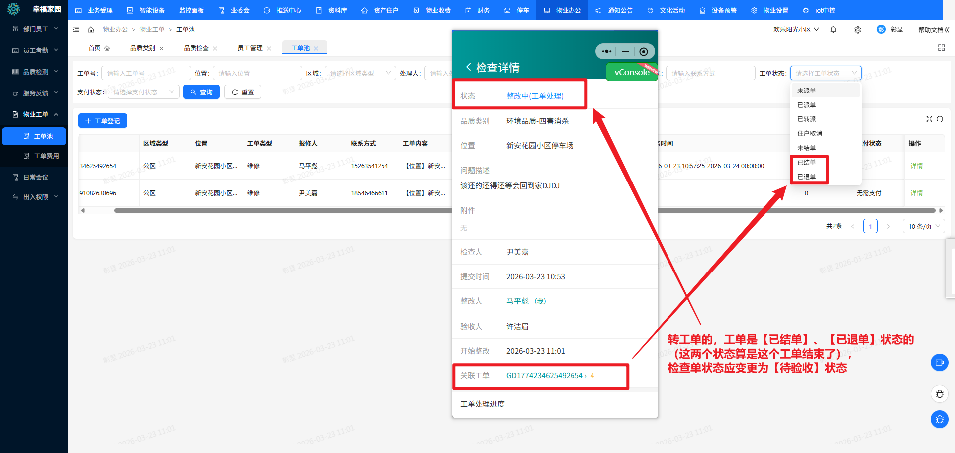Open the settings gear icon in header
The image size is (955, 453).
(858, 30)
